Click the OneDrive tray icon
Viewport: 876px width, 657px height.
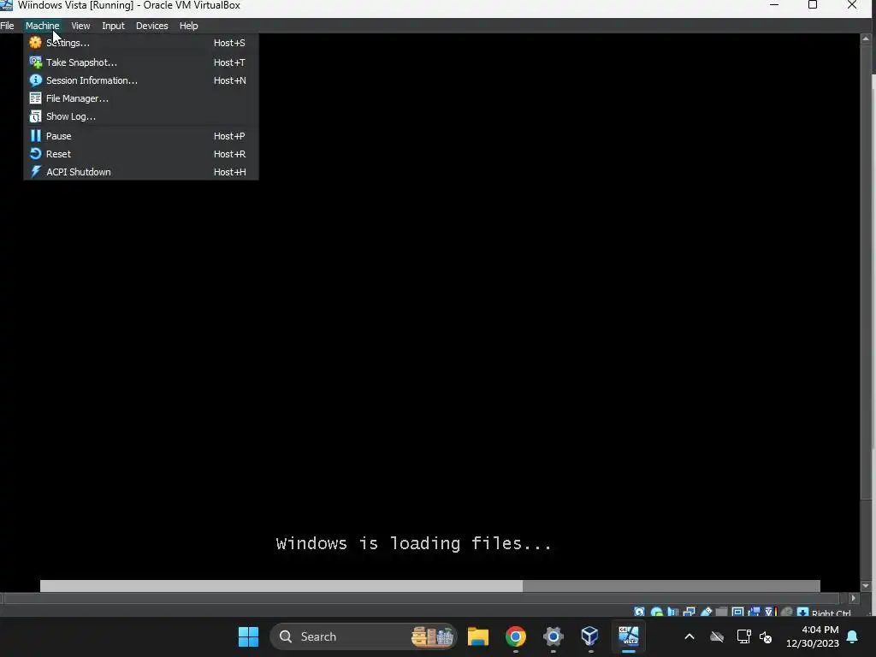[x=717, y=636]
